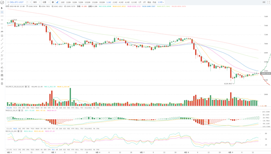Switch MACD panel to OBV indicator
This screenshot has width=271, height=154.
click(45, 129)
